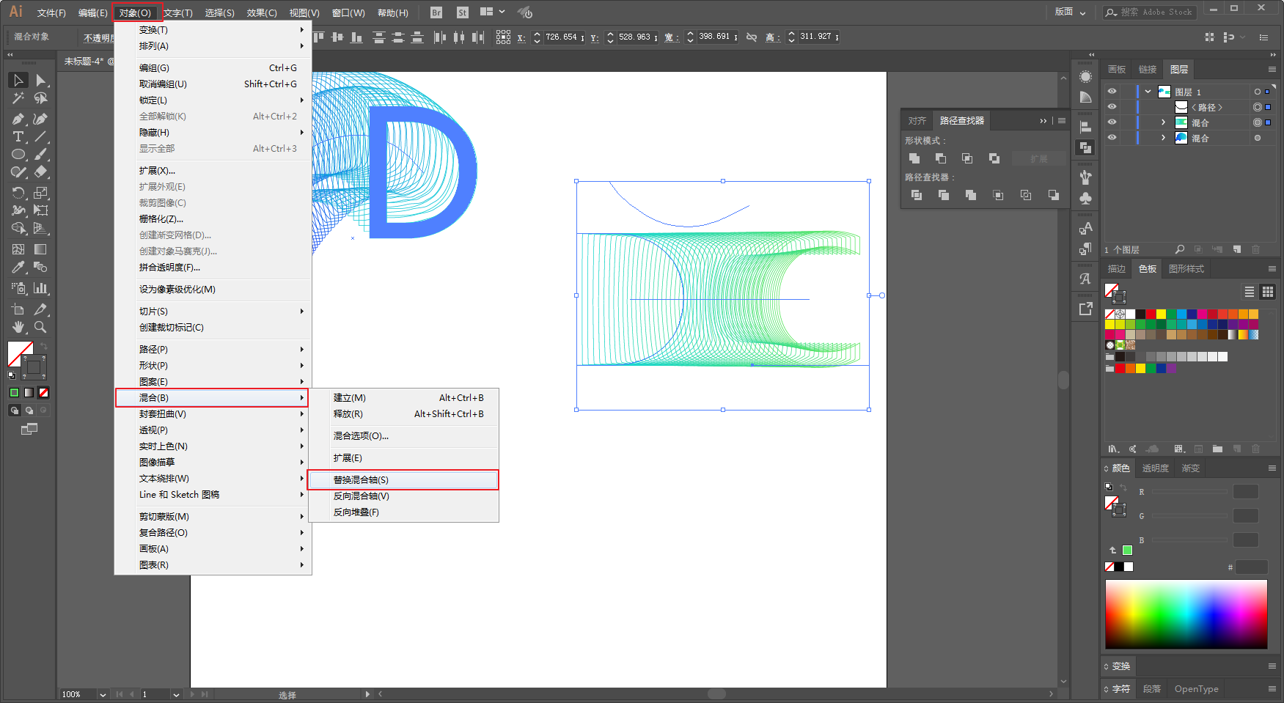
Task: Pick a color from the spectrum bar
Action: (x=1186, y=614)
